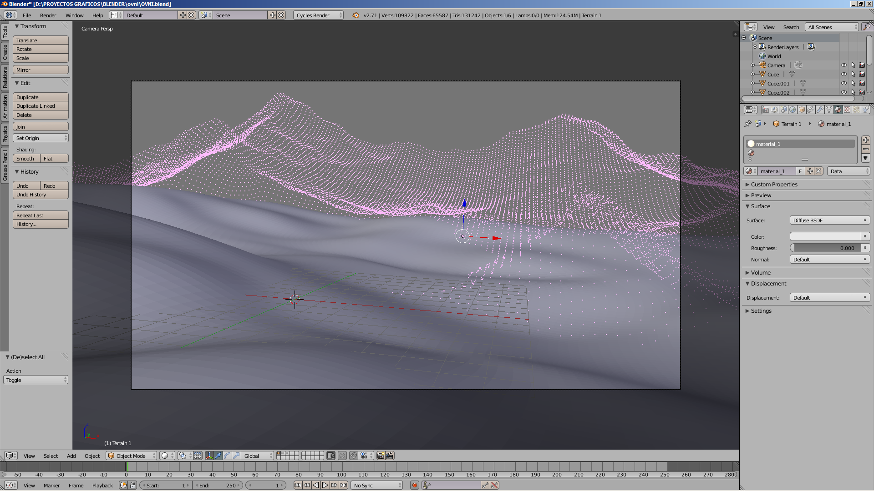Open the Cycles Render engine dropdown
874x491 pixels.
click(x=318, y=15)
